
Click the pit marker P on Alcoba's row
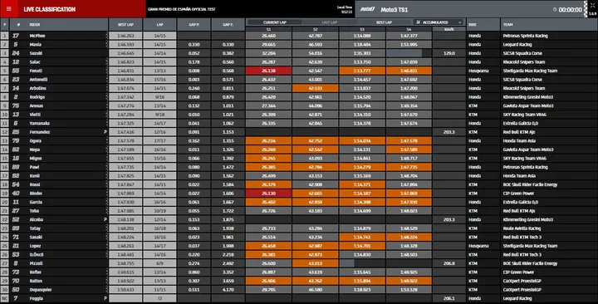click(x=105, y=220)
